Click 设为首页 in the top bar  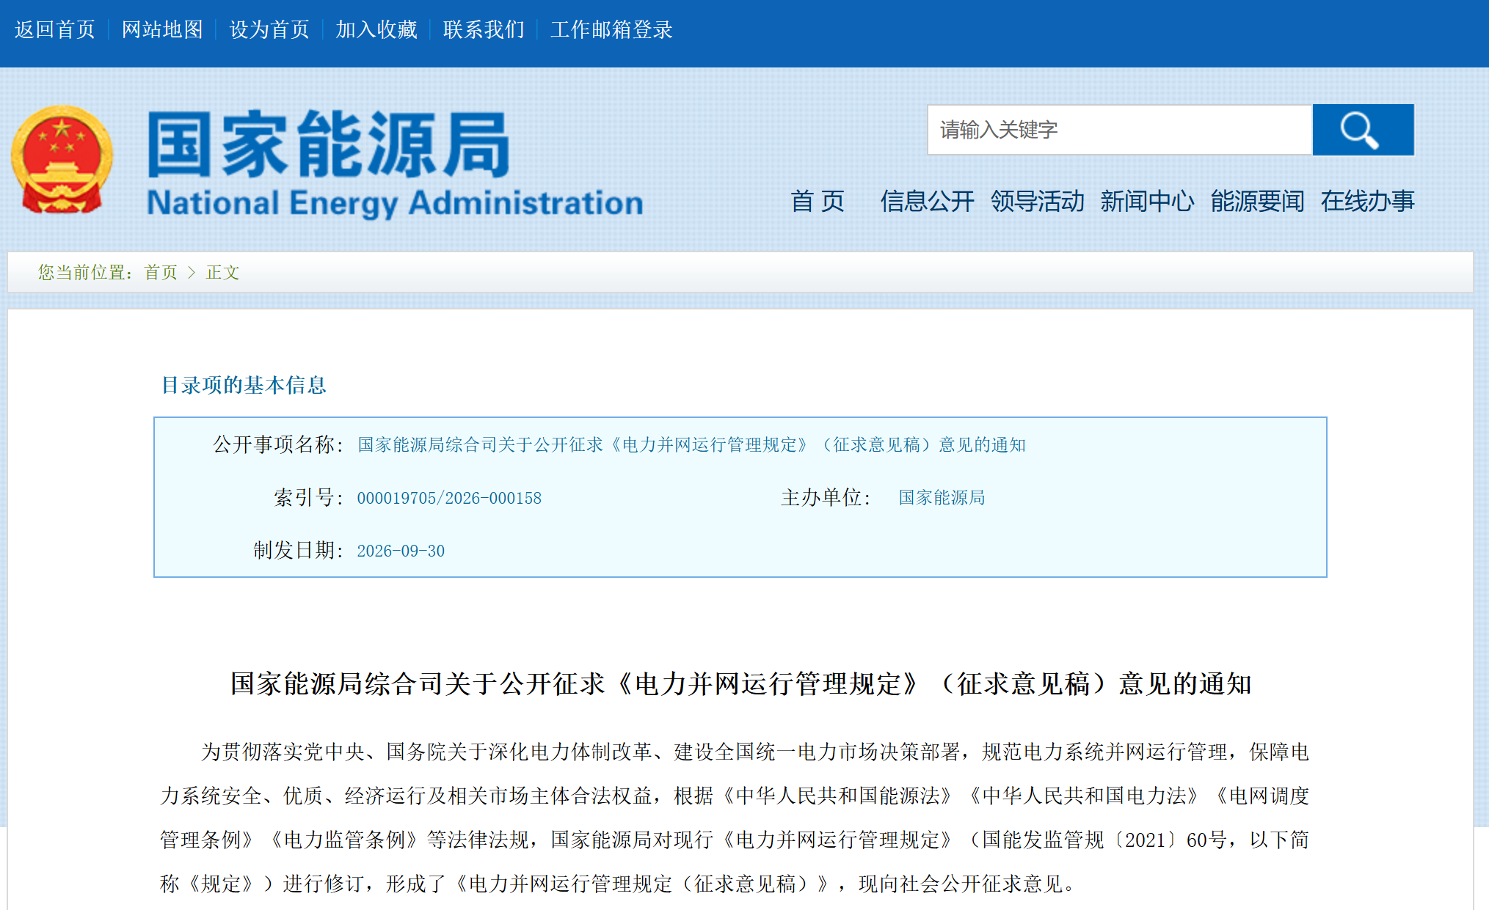point(269,29)
